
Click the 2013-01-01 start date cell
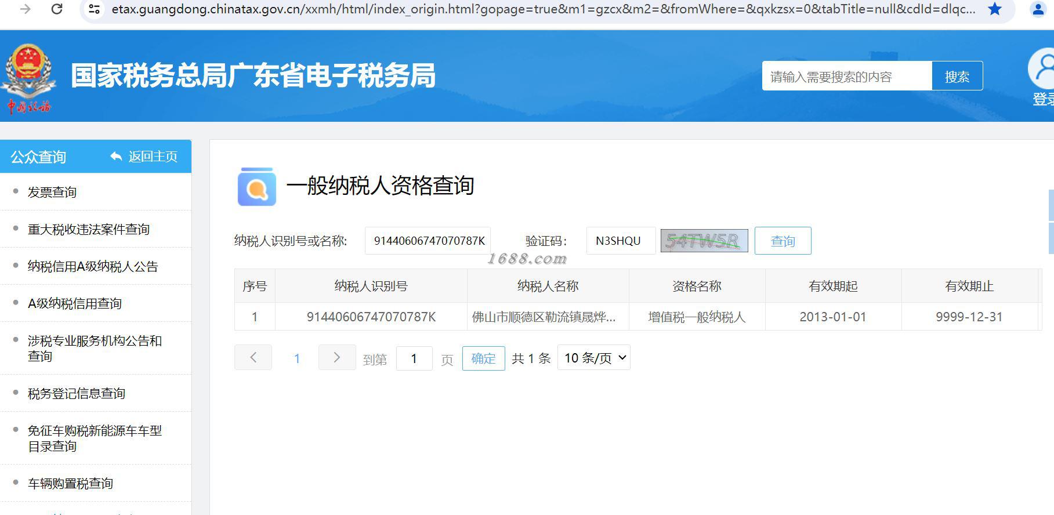(833, 317)
